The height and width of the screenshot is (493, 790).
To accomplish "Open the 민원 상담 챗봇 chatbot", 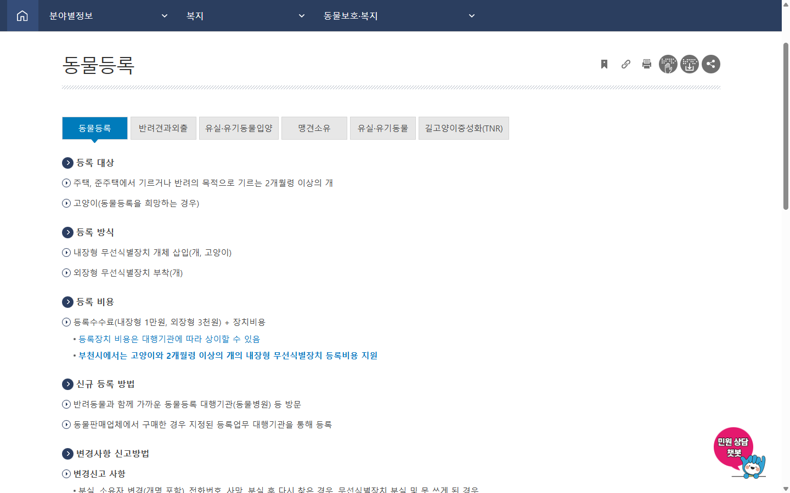I will click(739, 452).
